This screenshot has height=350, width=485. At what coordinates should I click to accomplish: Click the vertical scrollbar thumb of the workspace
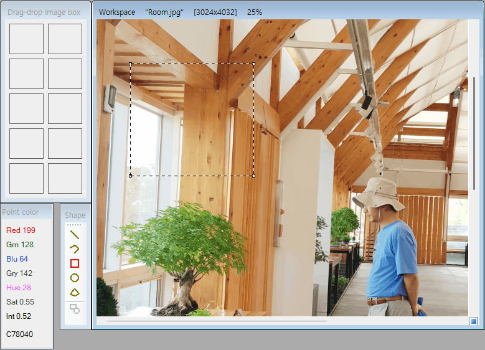pos(474,133)
